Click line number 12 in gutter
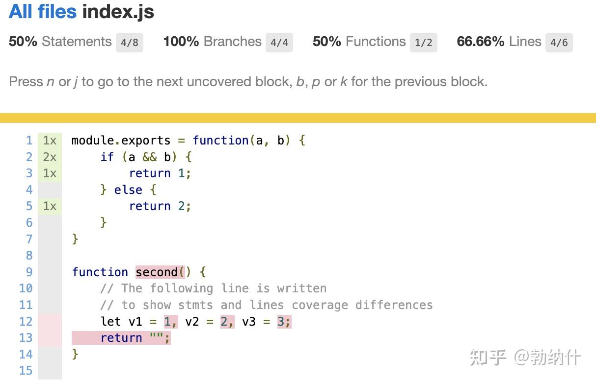Image resolution: width=596 pixels, height=381 pixels. click(26, 322)
